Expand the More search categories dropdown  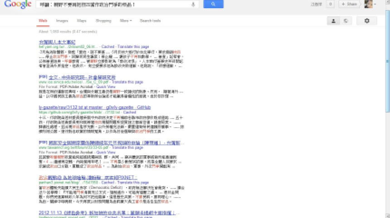pos(126,21)
